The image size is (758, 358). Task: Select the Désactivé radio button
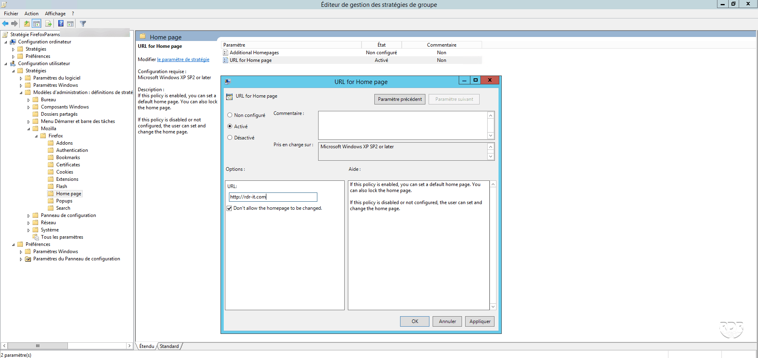click(x=230, y=137)
